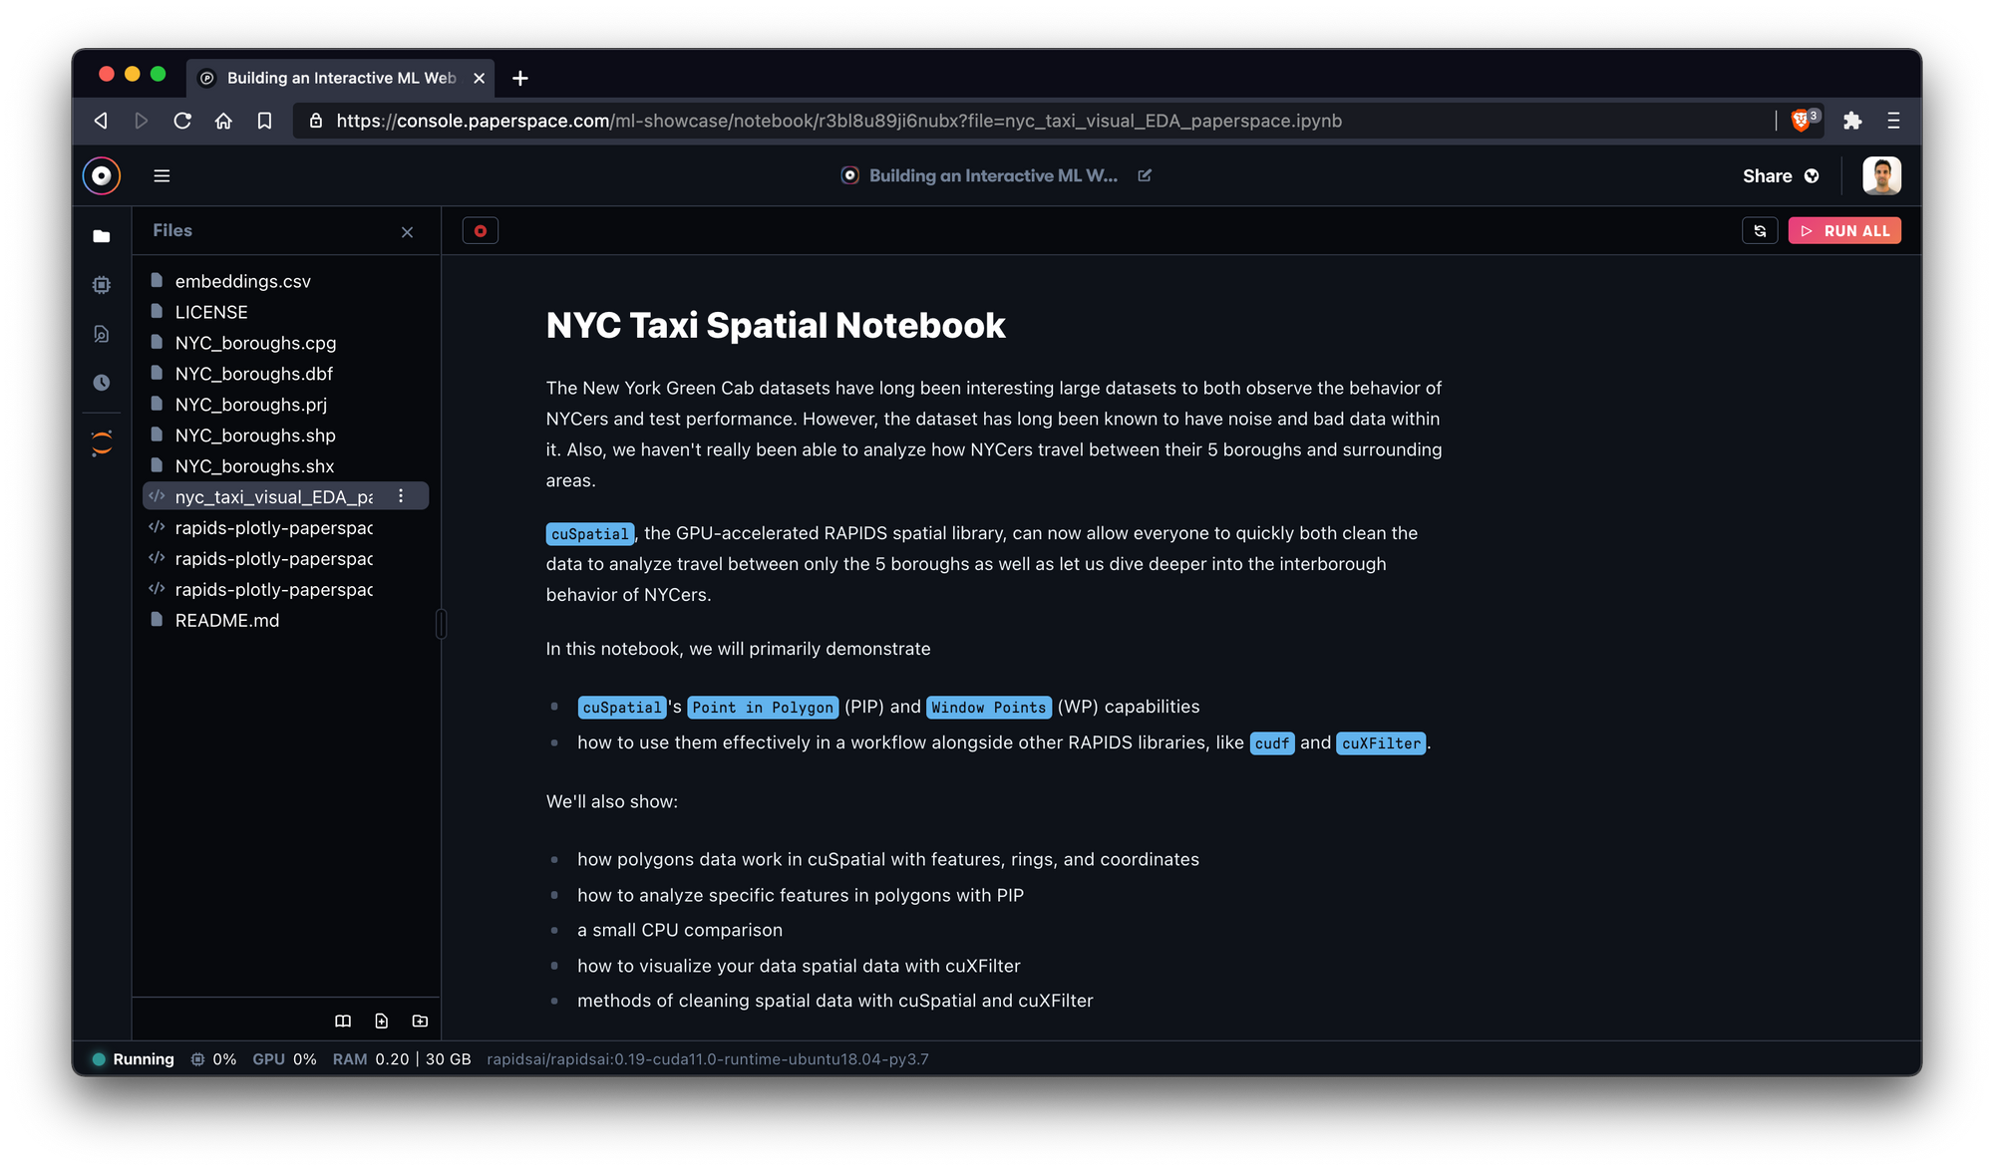Open the user avatar account menu

1881,176
